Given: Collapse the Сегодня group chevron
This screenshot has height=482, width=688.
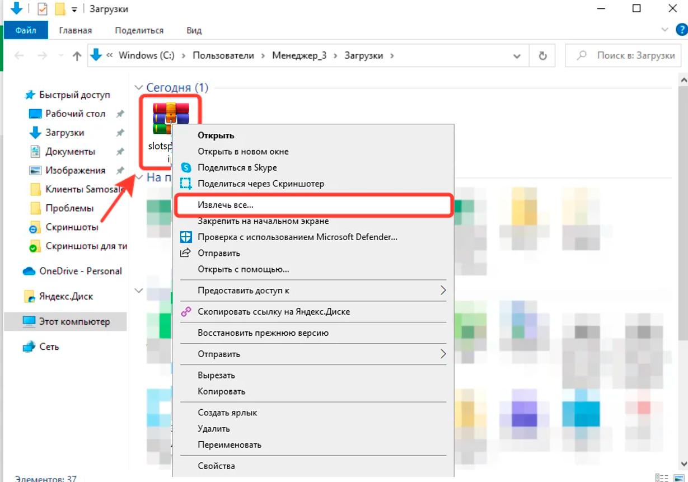Looking at the screenshot, I should [138, 88].
